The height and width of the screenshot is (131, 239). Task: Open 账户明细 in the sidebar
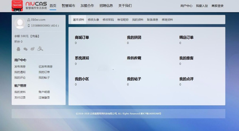44,92
